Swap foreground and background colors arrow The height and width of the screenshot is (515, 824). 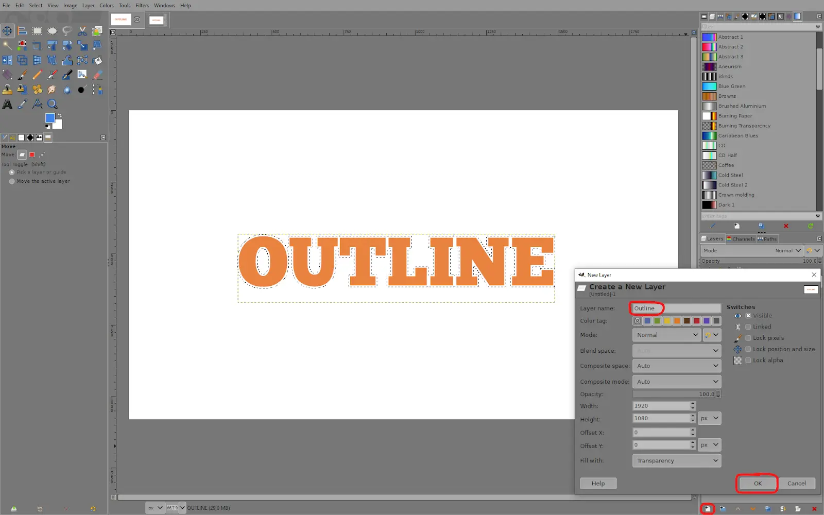(x=59, y=115)
